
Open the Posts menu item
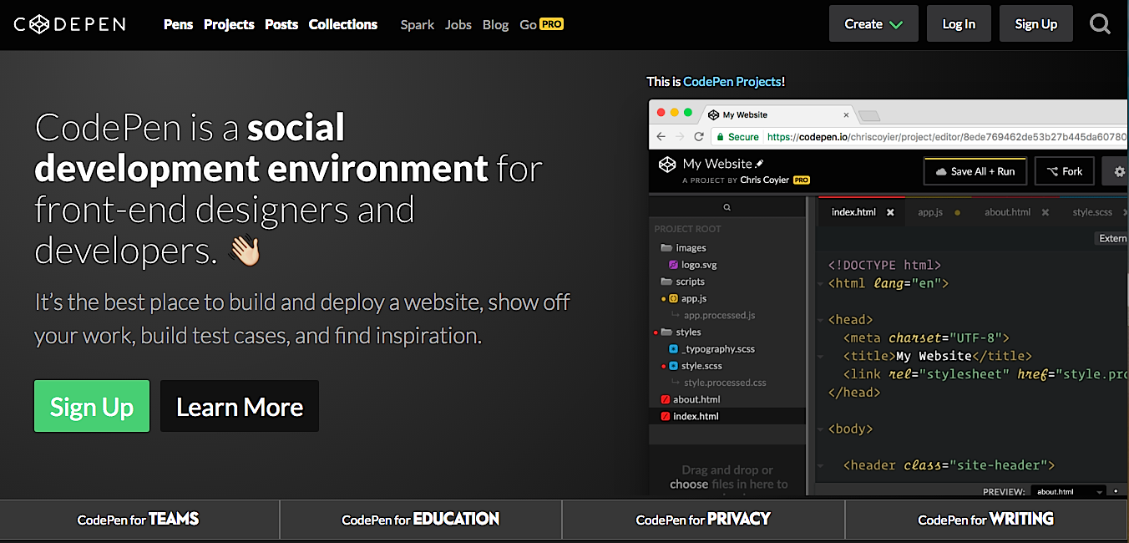coord(281,24)
